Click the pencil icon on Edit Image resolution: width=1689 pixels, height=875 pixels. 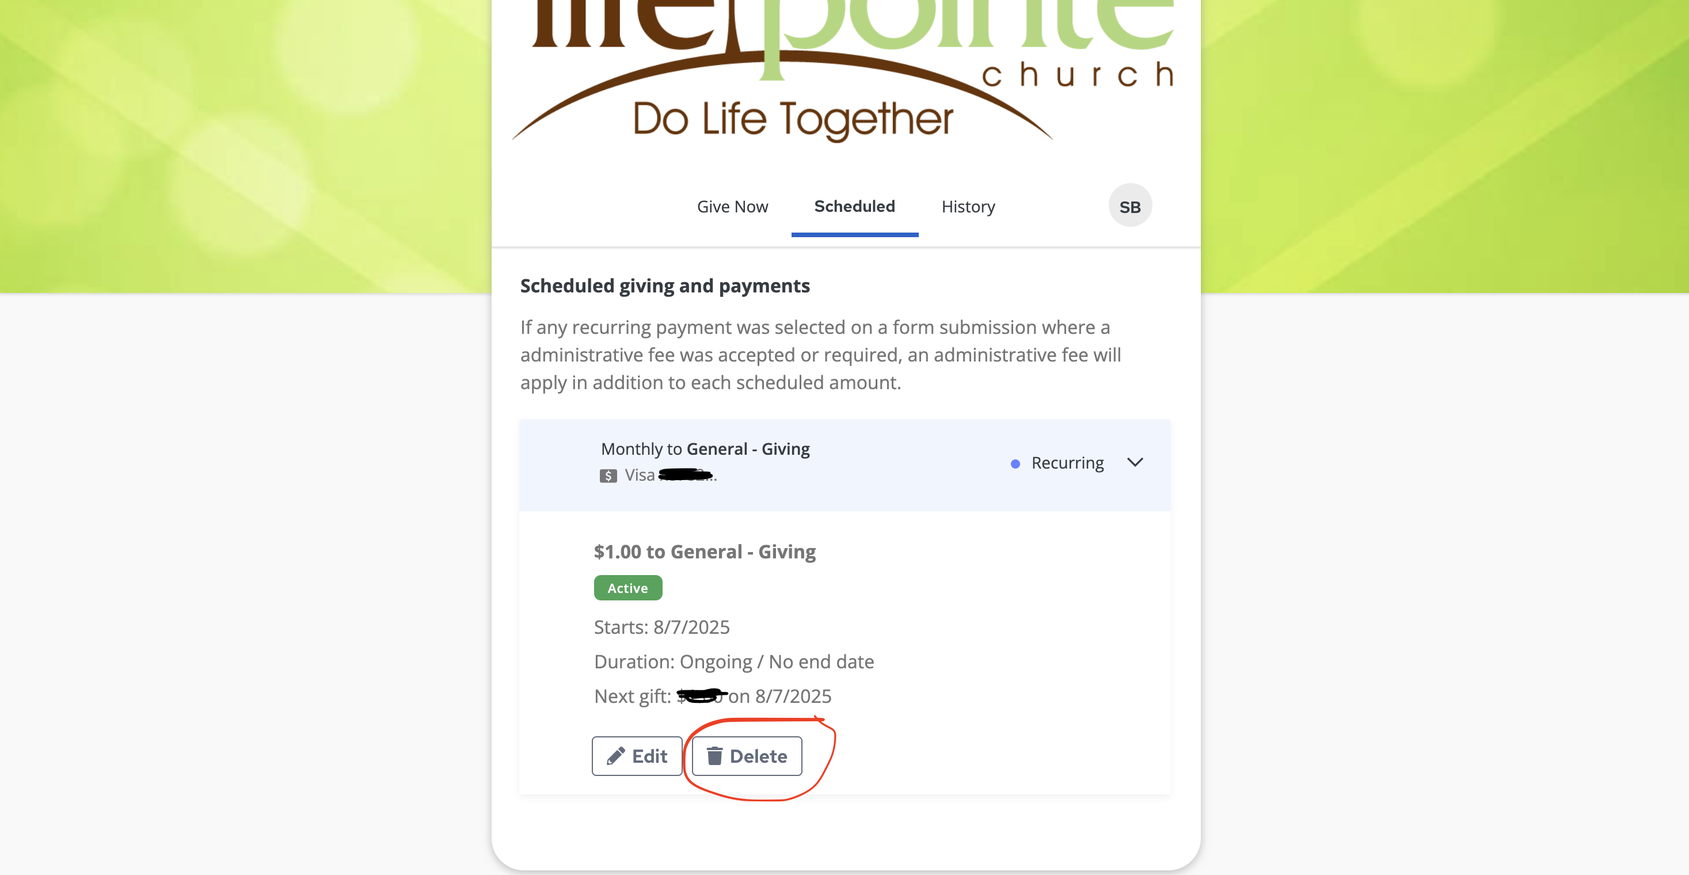[x=615, y=756]
